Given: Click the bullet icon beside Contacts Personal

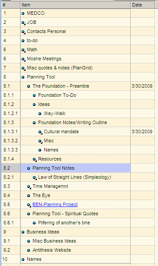Looking at the screenshot, I should [x=23, y=32].
